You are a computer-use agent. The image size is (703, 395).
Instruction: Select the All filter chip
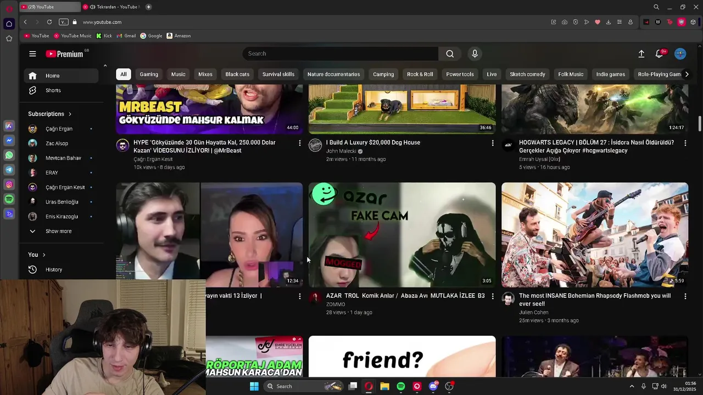124,74
